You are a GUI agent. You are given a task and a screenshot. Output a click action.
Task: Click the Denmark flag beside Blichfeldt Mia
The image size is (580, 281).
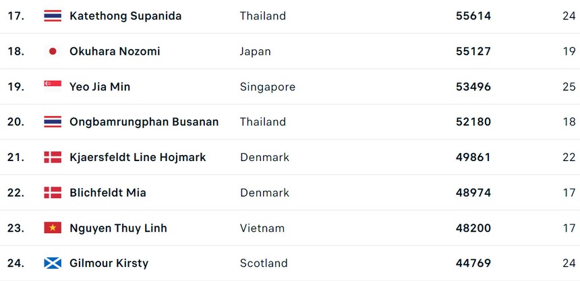pyautogui.click(x=53, y=193)
